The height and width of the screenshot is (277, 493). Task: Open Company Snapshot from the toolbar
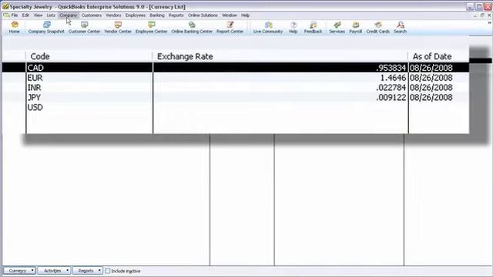[x=46, y=28]
